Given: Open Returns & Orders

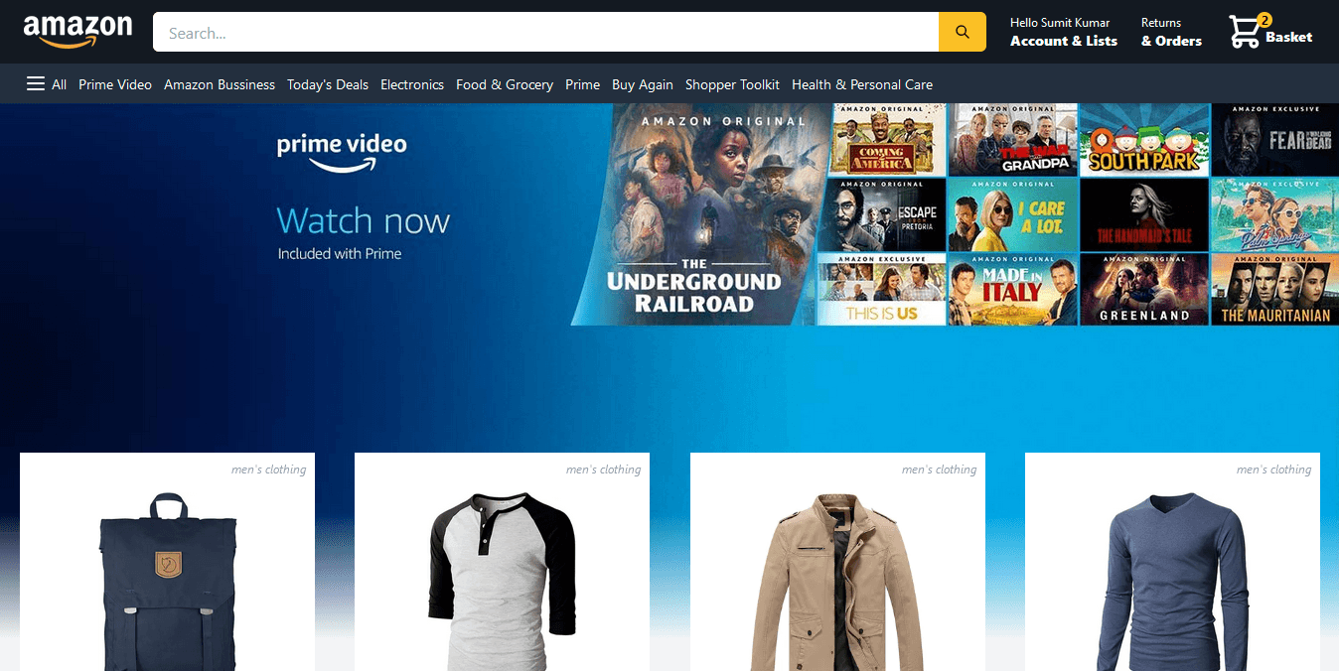Looking at the screenshot, I should click(1171, 32).
